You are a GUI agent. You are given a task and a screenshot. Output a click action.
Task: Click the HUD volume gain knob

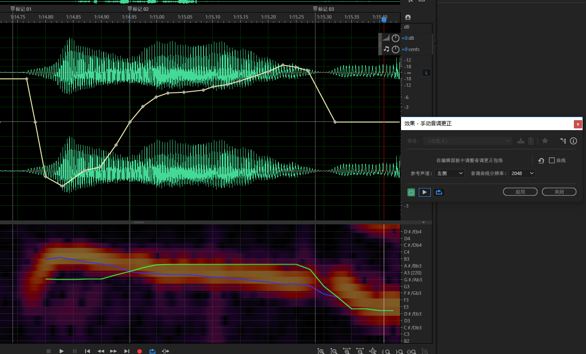pos(395,38)
